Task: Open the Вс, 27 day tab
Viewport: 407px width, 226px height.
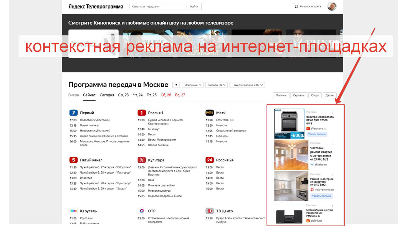Action: [x=180, y=95]
